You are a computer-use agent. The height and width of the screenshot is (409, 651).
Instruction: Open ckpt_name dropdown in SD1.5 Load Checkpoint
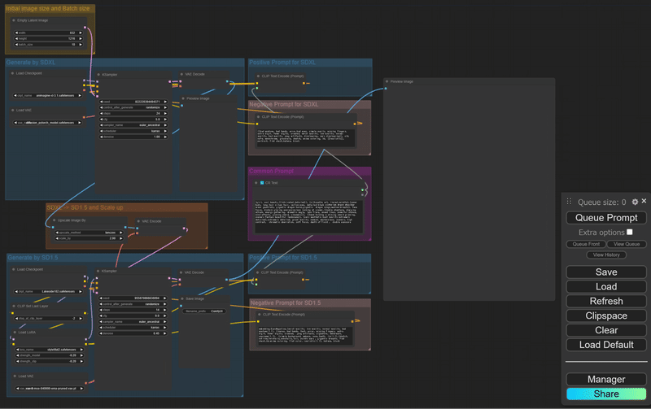coord(48,292)
